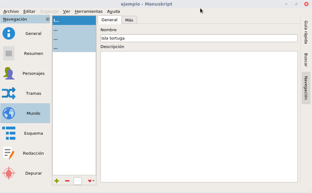The height and width of the screenshot is (193, 312).
Task: Go to the Resumen section
Action: click(x=25, y=53)
